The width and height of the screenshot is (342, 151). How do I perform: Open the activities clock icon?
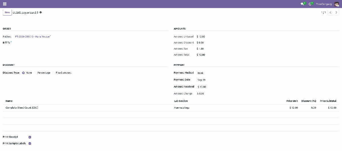(x=310, y=4)
